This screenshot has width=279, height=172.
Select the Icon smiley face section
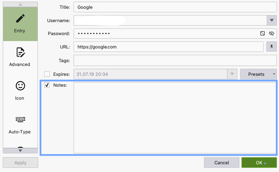(20, 86)
